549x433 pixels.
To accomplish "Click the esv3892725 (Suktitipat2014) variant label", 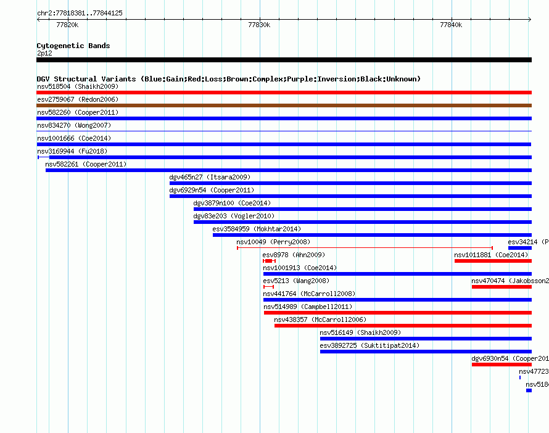I will (x=369, y=345).
